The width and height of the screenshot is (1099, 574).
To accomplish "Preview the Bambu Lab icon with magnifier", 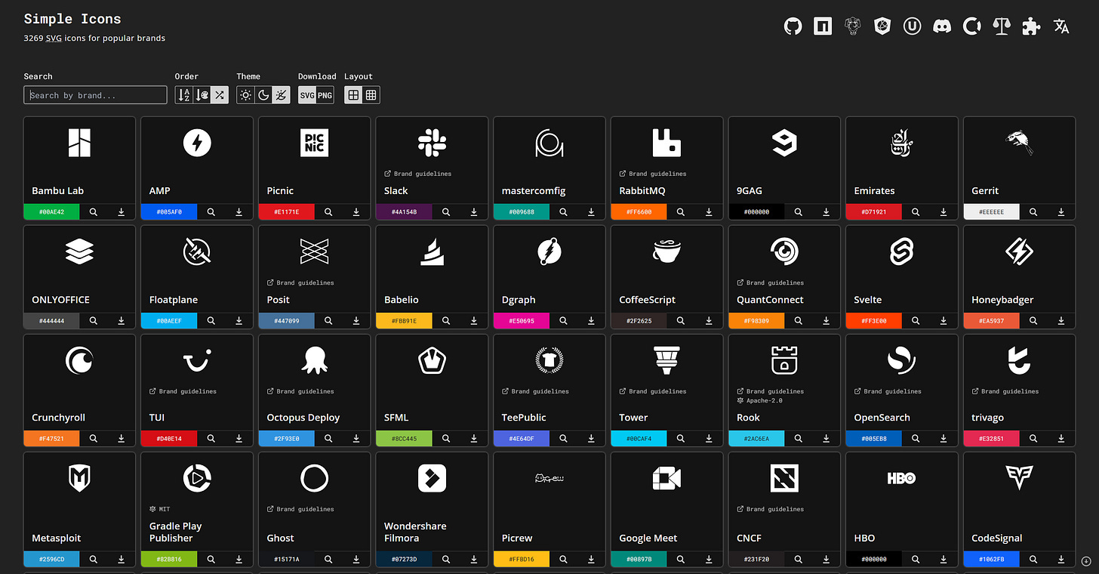I will [x=94, y=212].
